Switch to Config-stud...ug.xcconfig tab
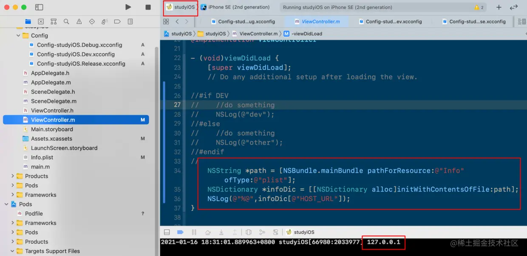527x256 pixels. click(x=243, y=22)
